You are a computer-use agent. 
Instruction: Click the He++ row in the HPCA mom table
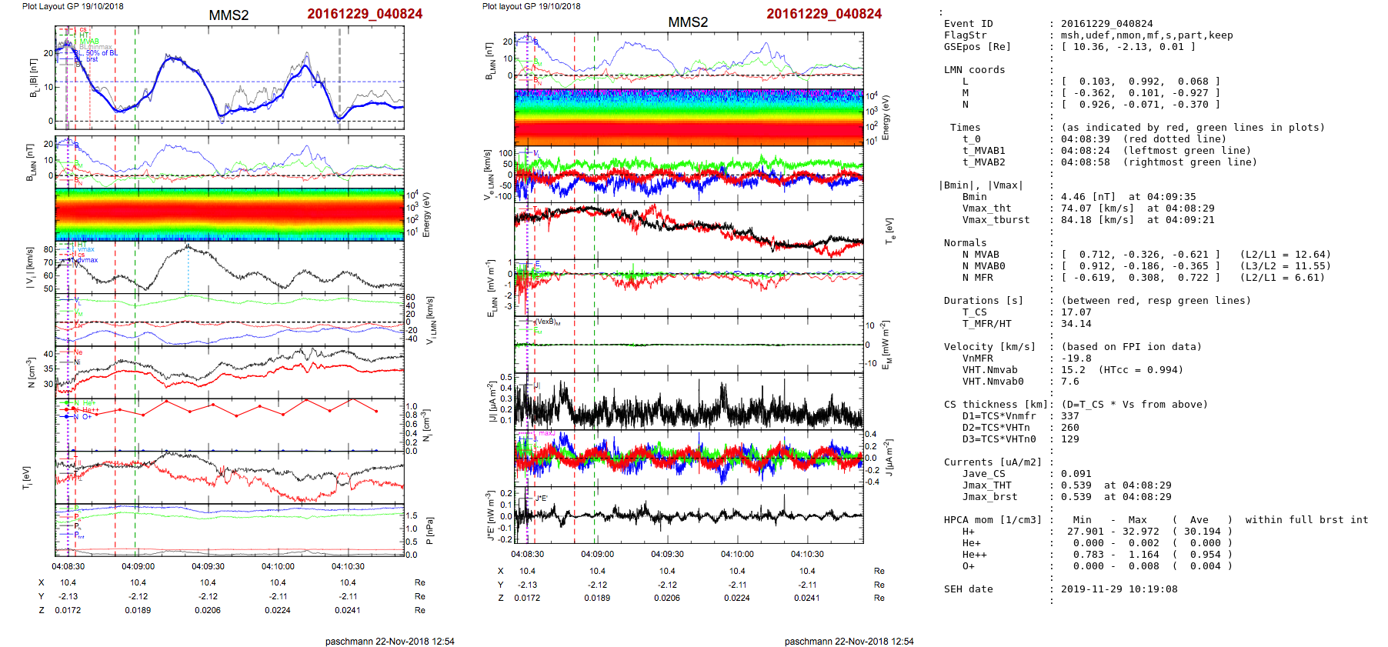coord(974,555)
